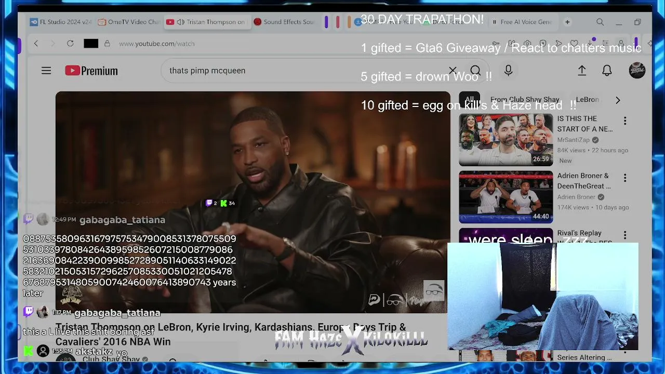665x374 pixels.
Task: Open browser easy setup sliders icon
Action: tap(605, 44)
